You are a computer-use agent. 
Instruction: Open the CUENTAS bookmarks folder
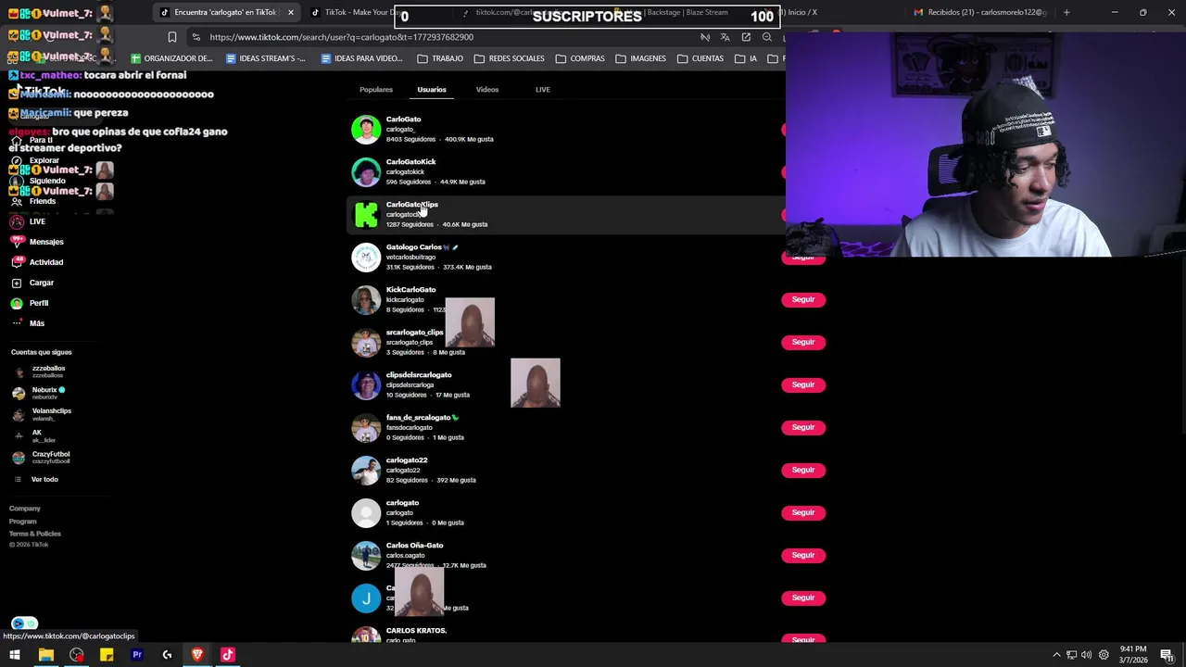(x=700, y=58)
